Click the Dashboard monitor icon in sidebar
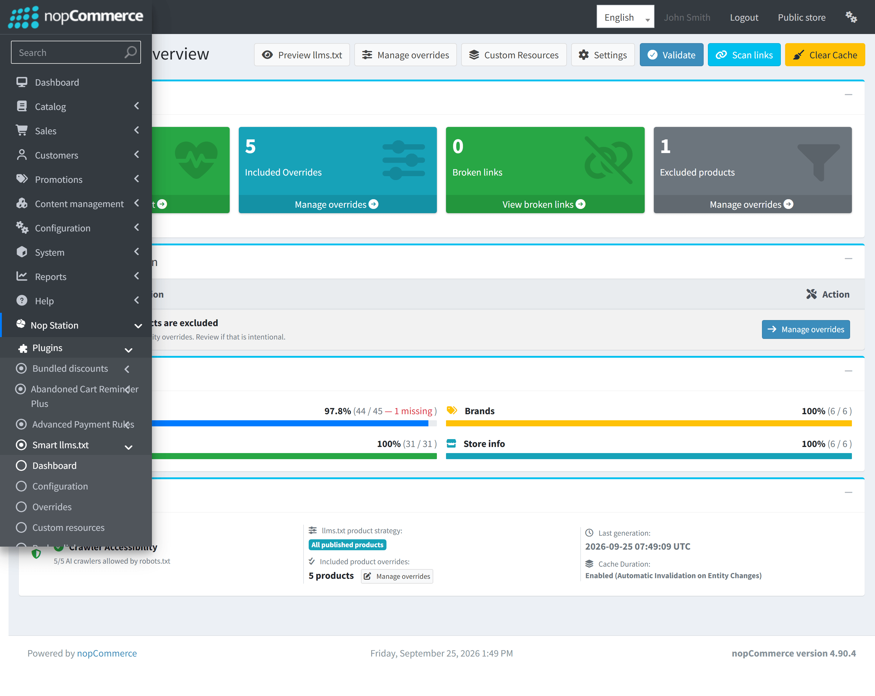The image size is (875, 696). (x=22, y=82)
